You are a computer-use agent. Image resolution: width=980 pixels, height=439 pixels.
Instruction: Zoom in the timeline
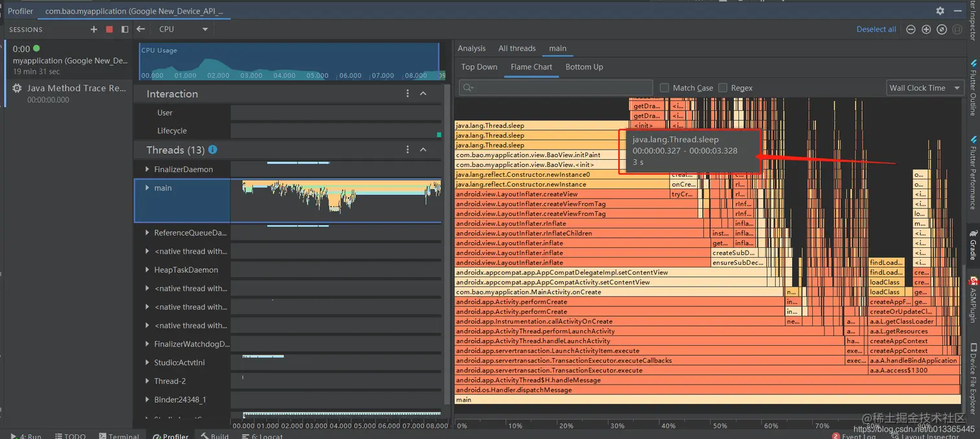point(926,29)
